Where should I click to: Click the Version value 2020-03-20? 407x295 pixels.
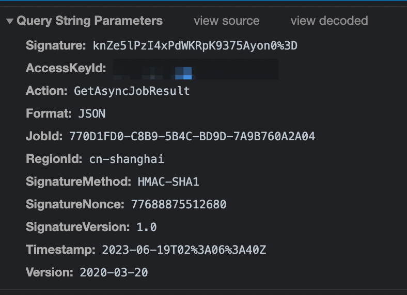pos(114,272)
